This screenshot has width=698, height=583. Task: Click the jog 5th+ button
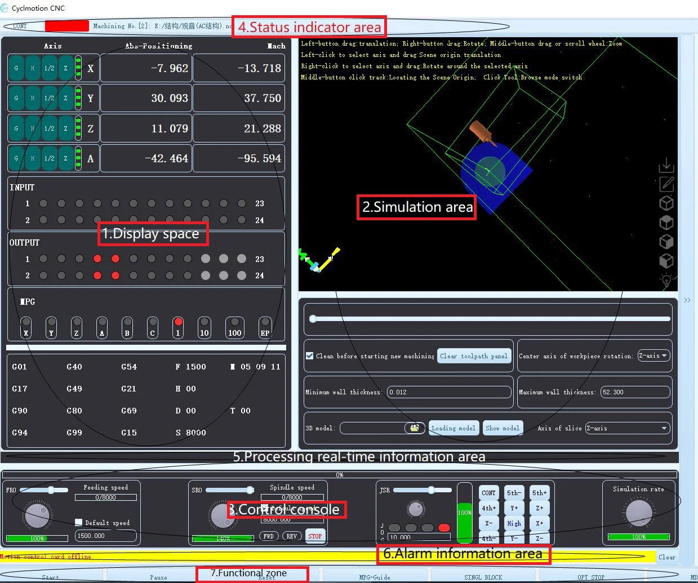pos(539,493)
